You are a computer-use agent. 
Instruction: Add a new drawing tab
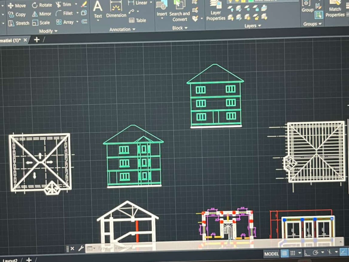(x=37, y=40)
